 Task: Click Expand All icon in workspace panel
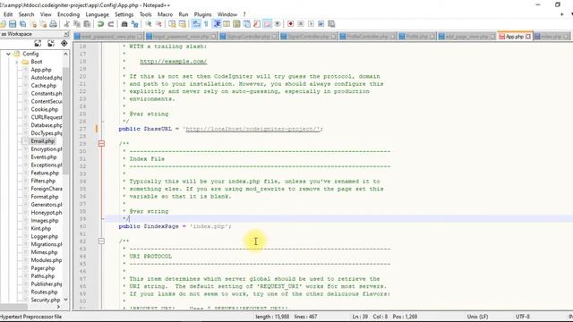pos(38,44)
